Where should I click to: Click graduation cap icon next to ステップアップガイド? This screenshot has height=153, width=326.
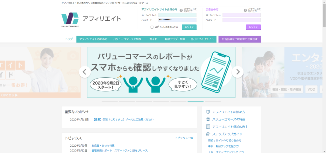208,134
